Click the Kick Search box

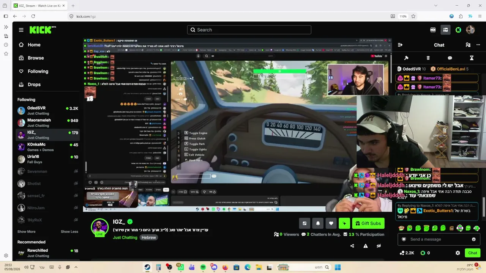[x=249, y=30]
